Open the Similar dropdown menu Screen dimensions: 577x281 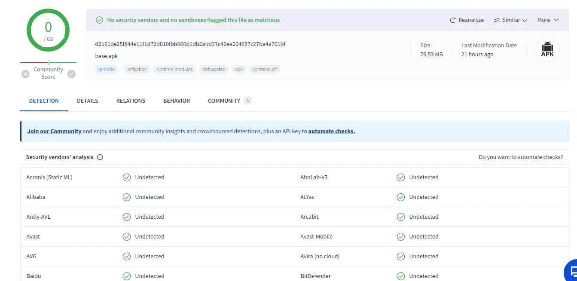click(x=510, y=20)
